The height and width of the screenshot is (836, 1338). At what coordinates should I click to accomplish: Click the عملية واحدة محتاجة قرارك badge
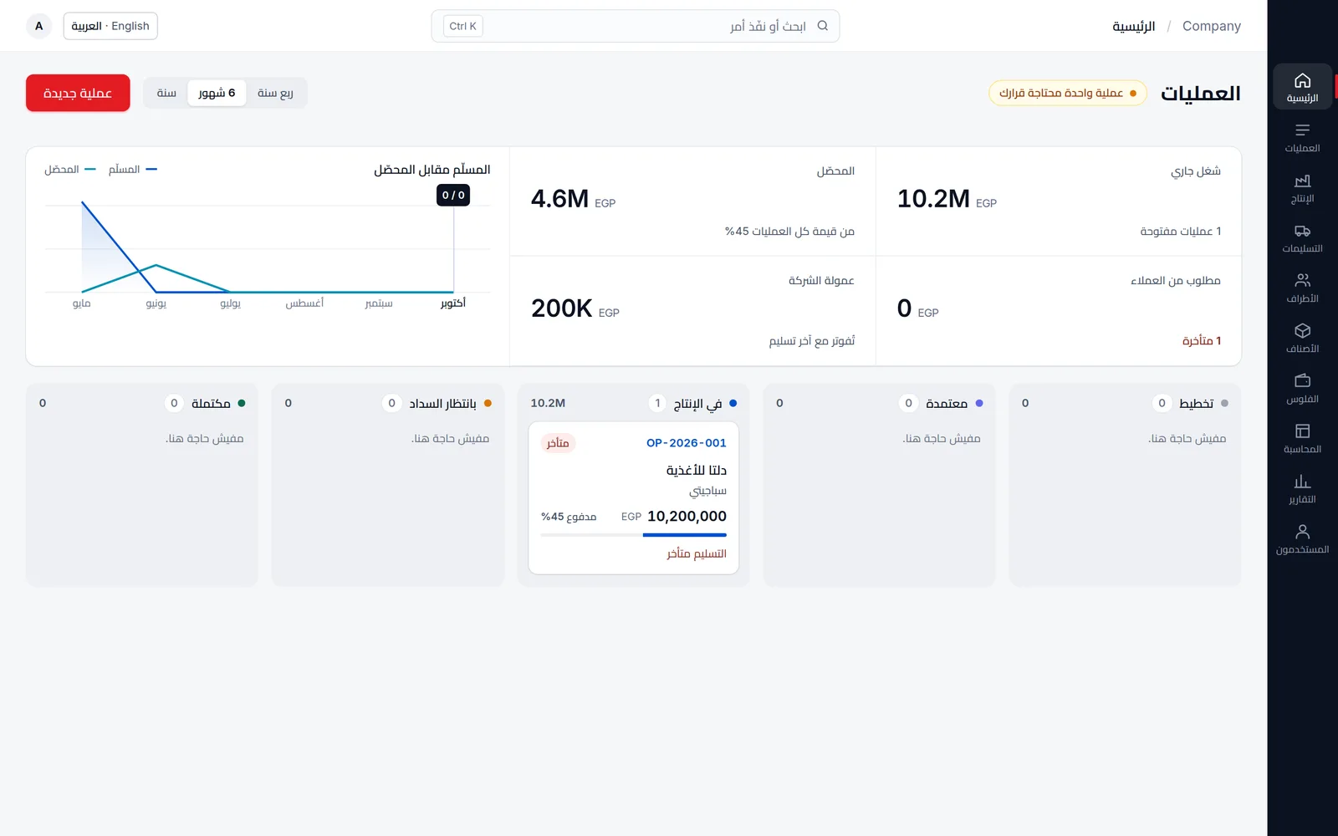[x=1067, y=93]
